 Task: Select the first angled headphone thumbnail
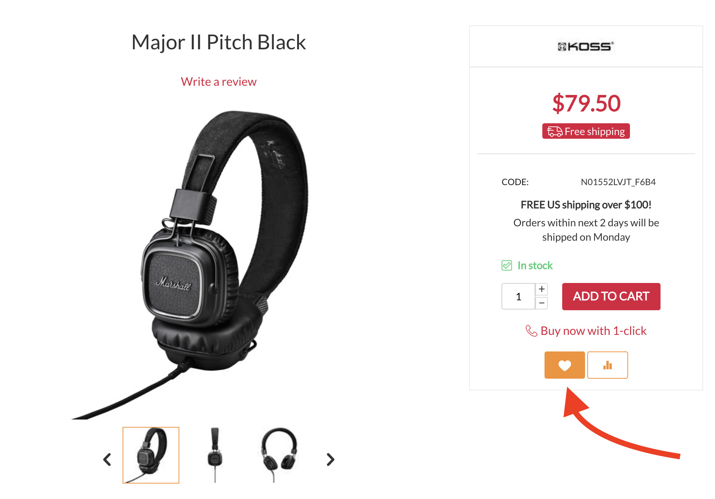click(151, 455)
